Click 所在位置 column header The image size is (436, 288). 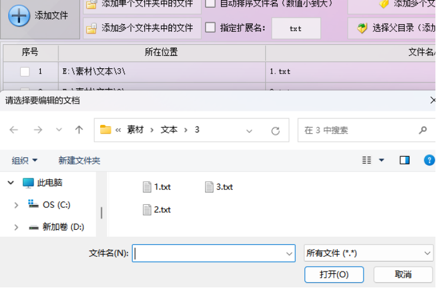[161, 52]
